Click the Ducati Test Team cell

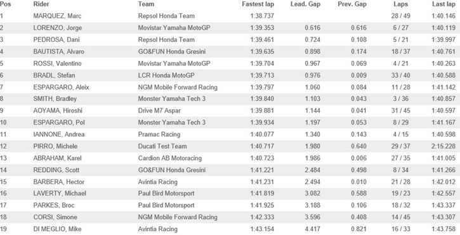162,146
